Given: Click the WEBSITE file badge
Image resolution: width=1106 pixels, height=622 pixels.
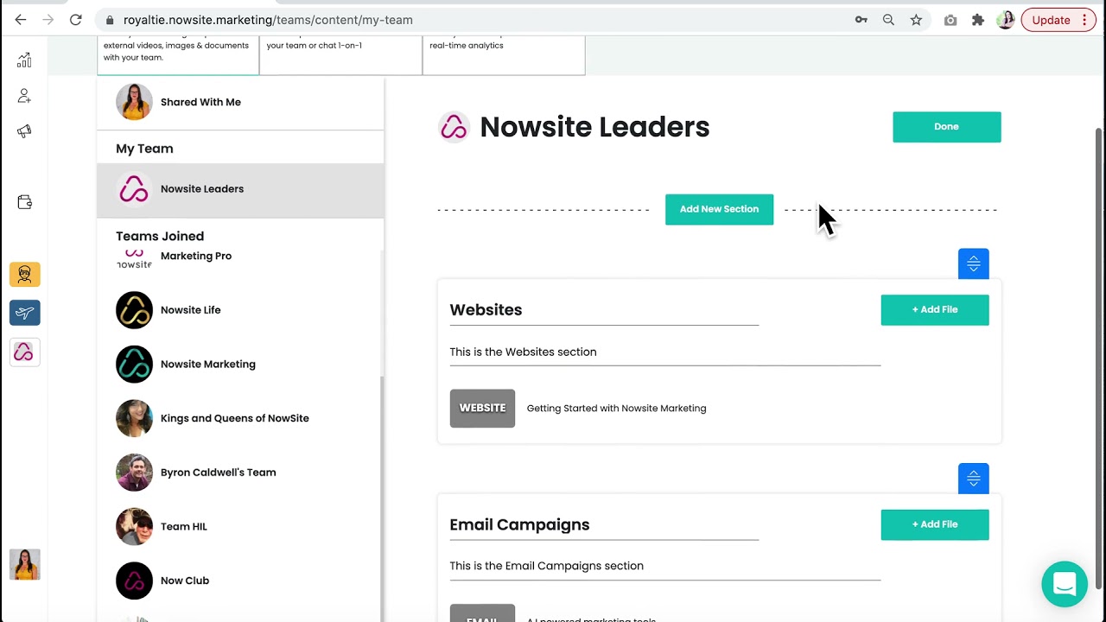Looking at the screenshot, I should point(482,409).
